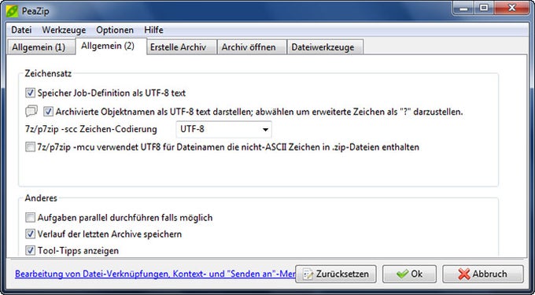Click the speech bubble hint icon
This screenshot has height=295, width=535.
(31, 111)
